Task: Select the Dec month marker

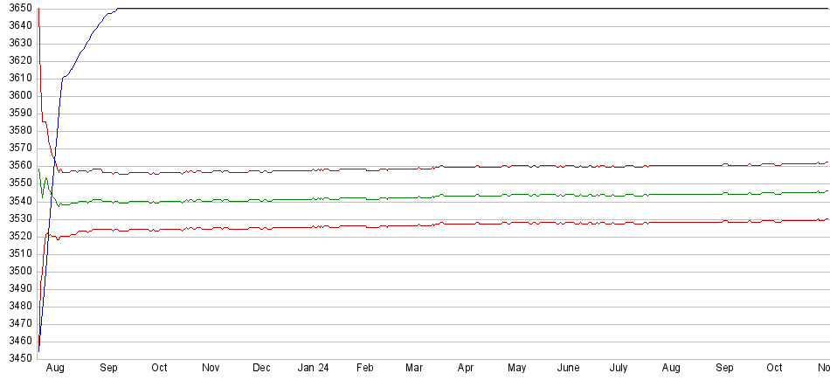Action: 261,368
